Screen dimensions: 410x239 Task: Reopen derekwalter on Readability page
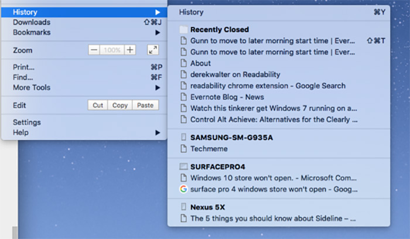pos(279,74)
